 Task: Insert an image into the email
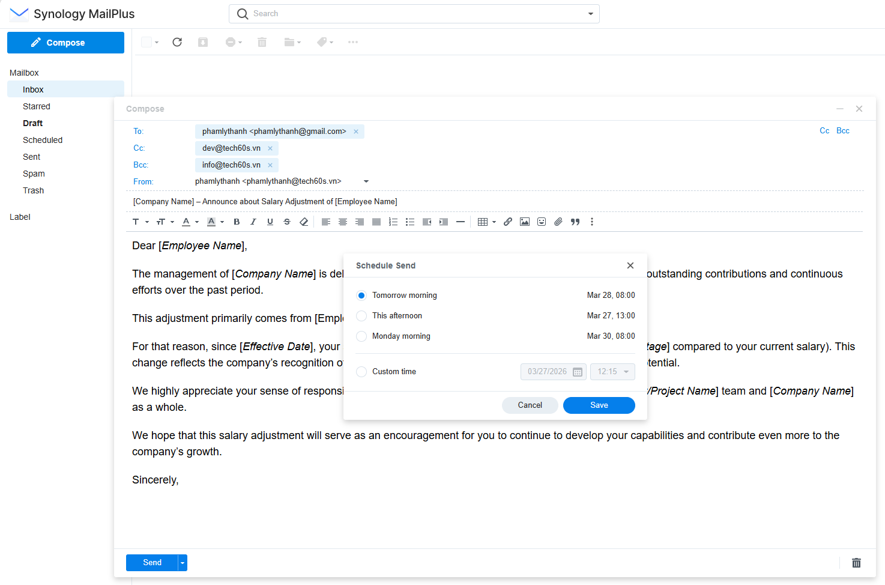[525, 222]
